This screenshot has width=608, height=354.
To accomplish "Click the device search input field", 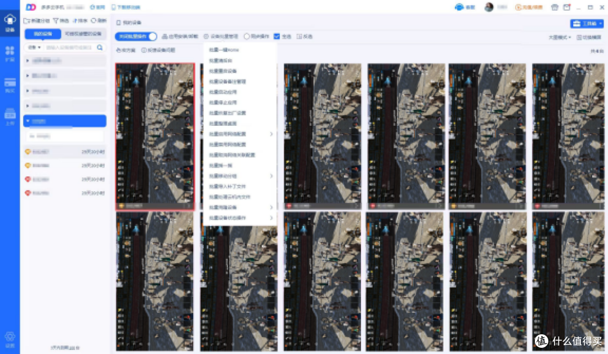I will pos(69,47).
